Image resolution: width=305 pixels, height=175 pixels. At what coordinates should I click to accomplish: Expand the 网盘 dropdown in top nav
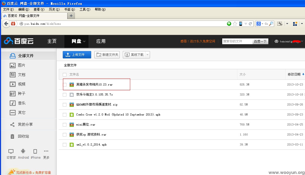pos(84,41)
